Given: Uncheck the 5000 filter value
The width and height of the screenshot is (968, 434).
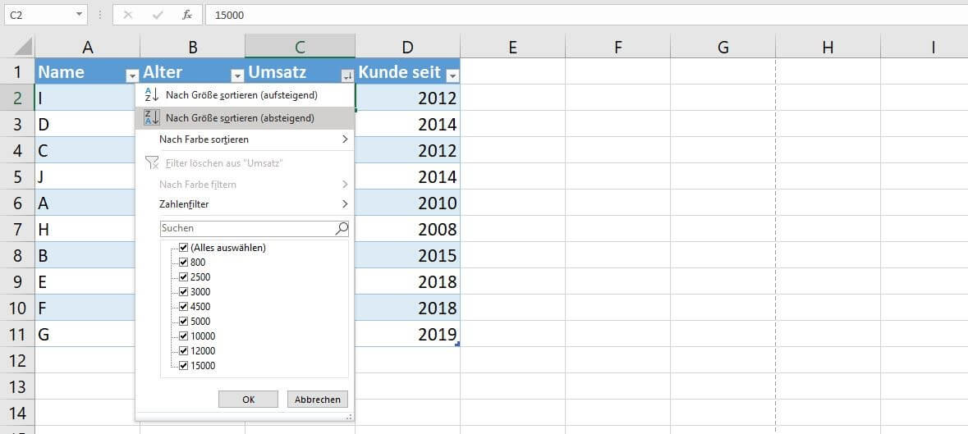Looking at the screenshot, I should pyautogui.click(x=183, y=321).
